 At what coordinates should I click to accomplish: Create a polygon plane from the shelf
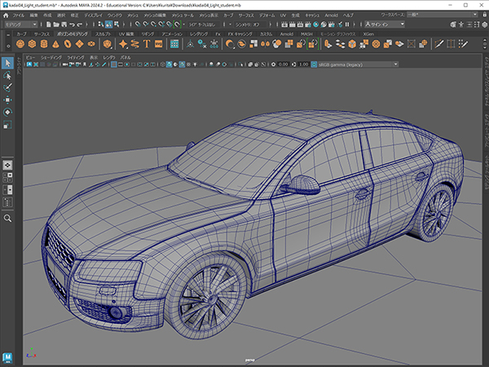(79, 44)
